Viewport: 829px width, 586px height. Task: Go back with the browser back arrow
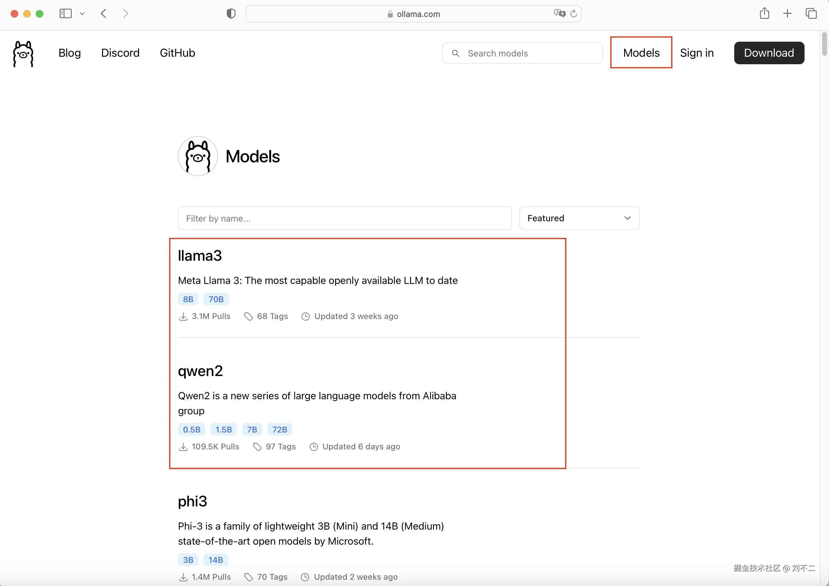pyautogui.click(x=104, y=14)
